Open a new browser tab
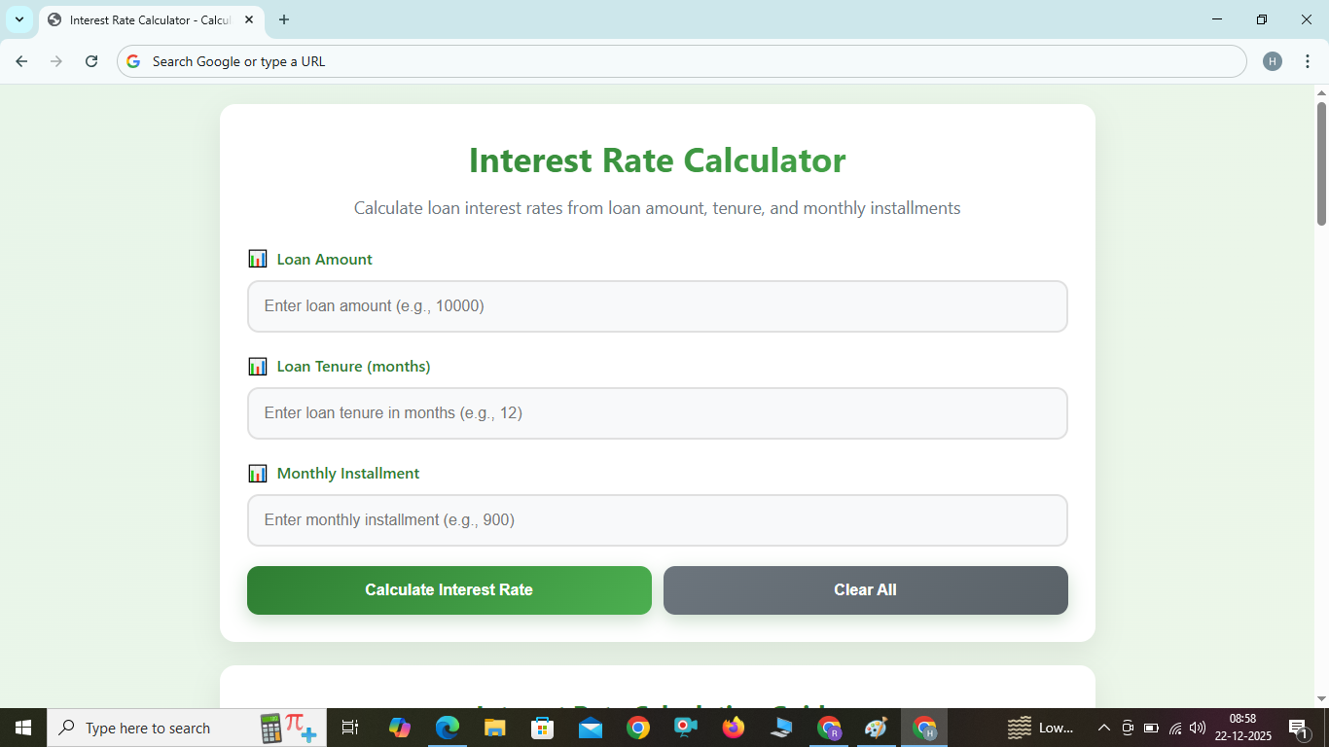 coord(283,19)
